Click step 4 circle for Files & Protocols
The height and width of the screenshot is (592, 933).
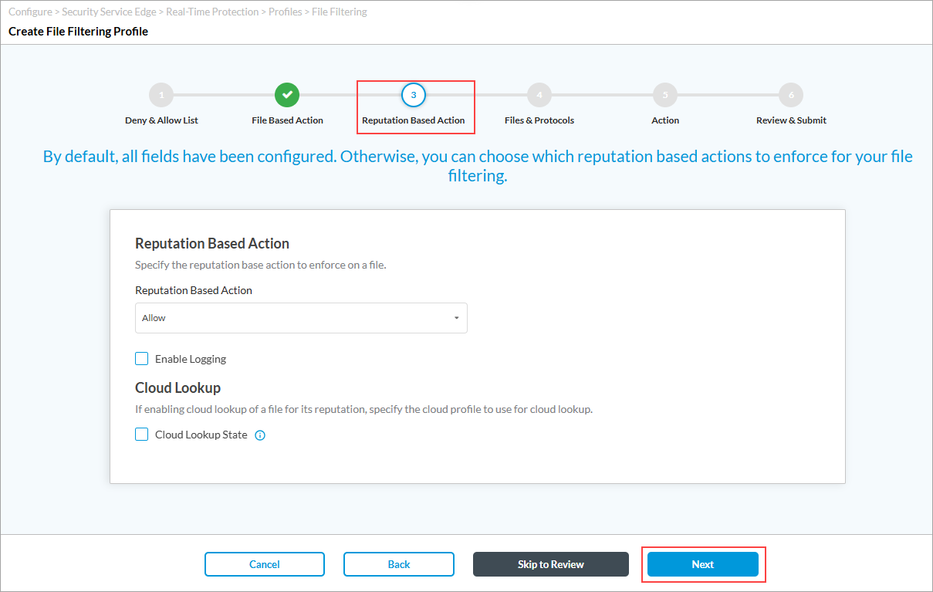coord(539,95)
